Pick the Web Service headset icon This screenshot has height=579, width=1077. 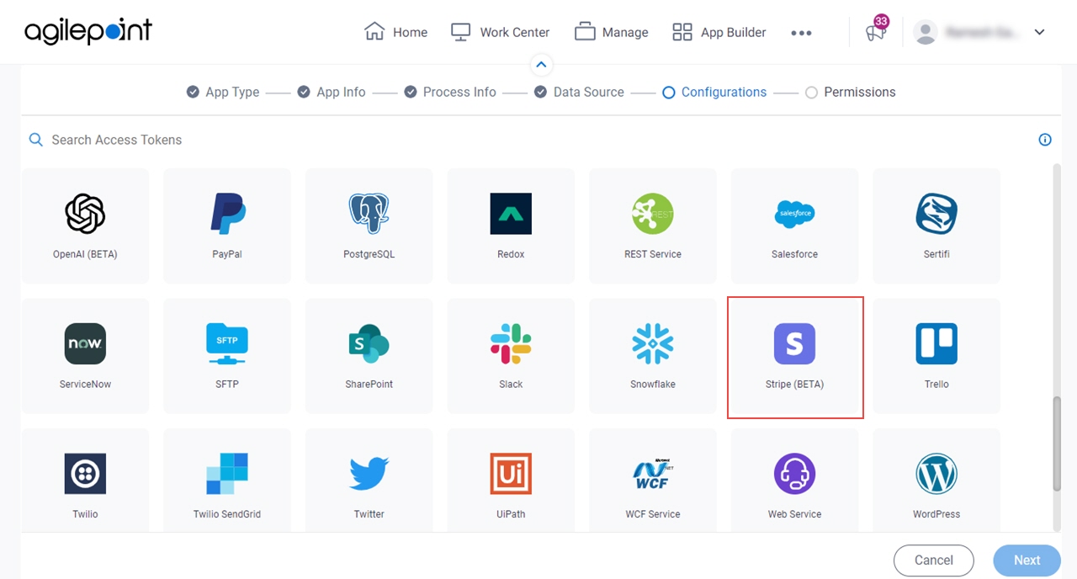794,474
